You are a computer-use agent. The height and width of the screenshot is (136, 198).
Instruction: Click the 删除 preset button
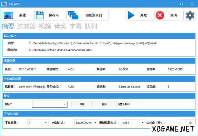click(104, 104)
